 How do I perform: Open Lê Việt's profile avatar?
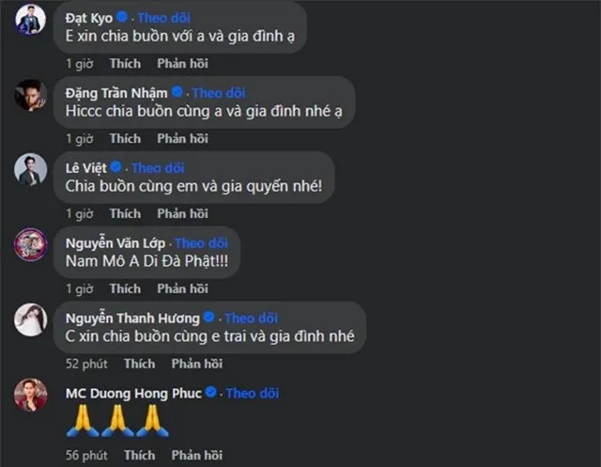31,169
